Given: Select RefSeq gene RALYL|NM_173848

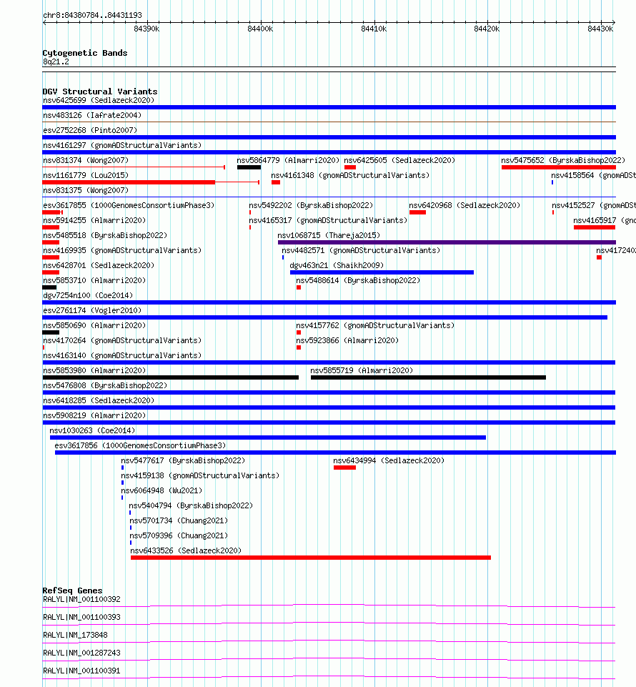Looking at the screenshot, I should point(75,635).
